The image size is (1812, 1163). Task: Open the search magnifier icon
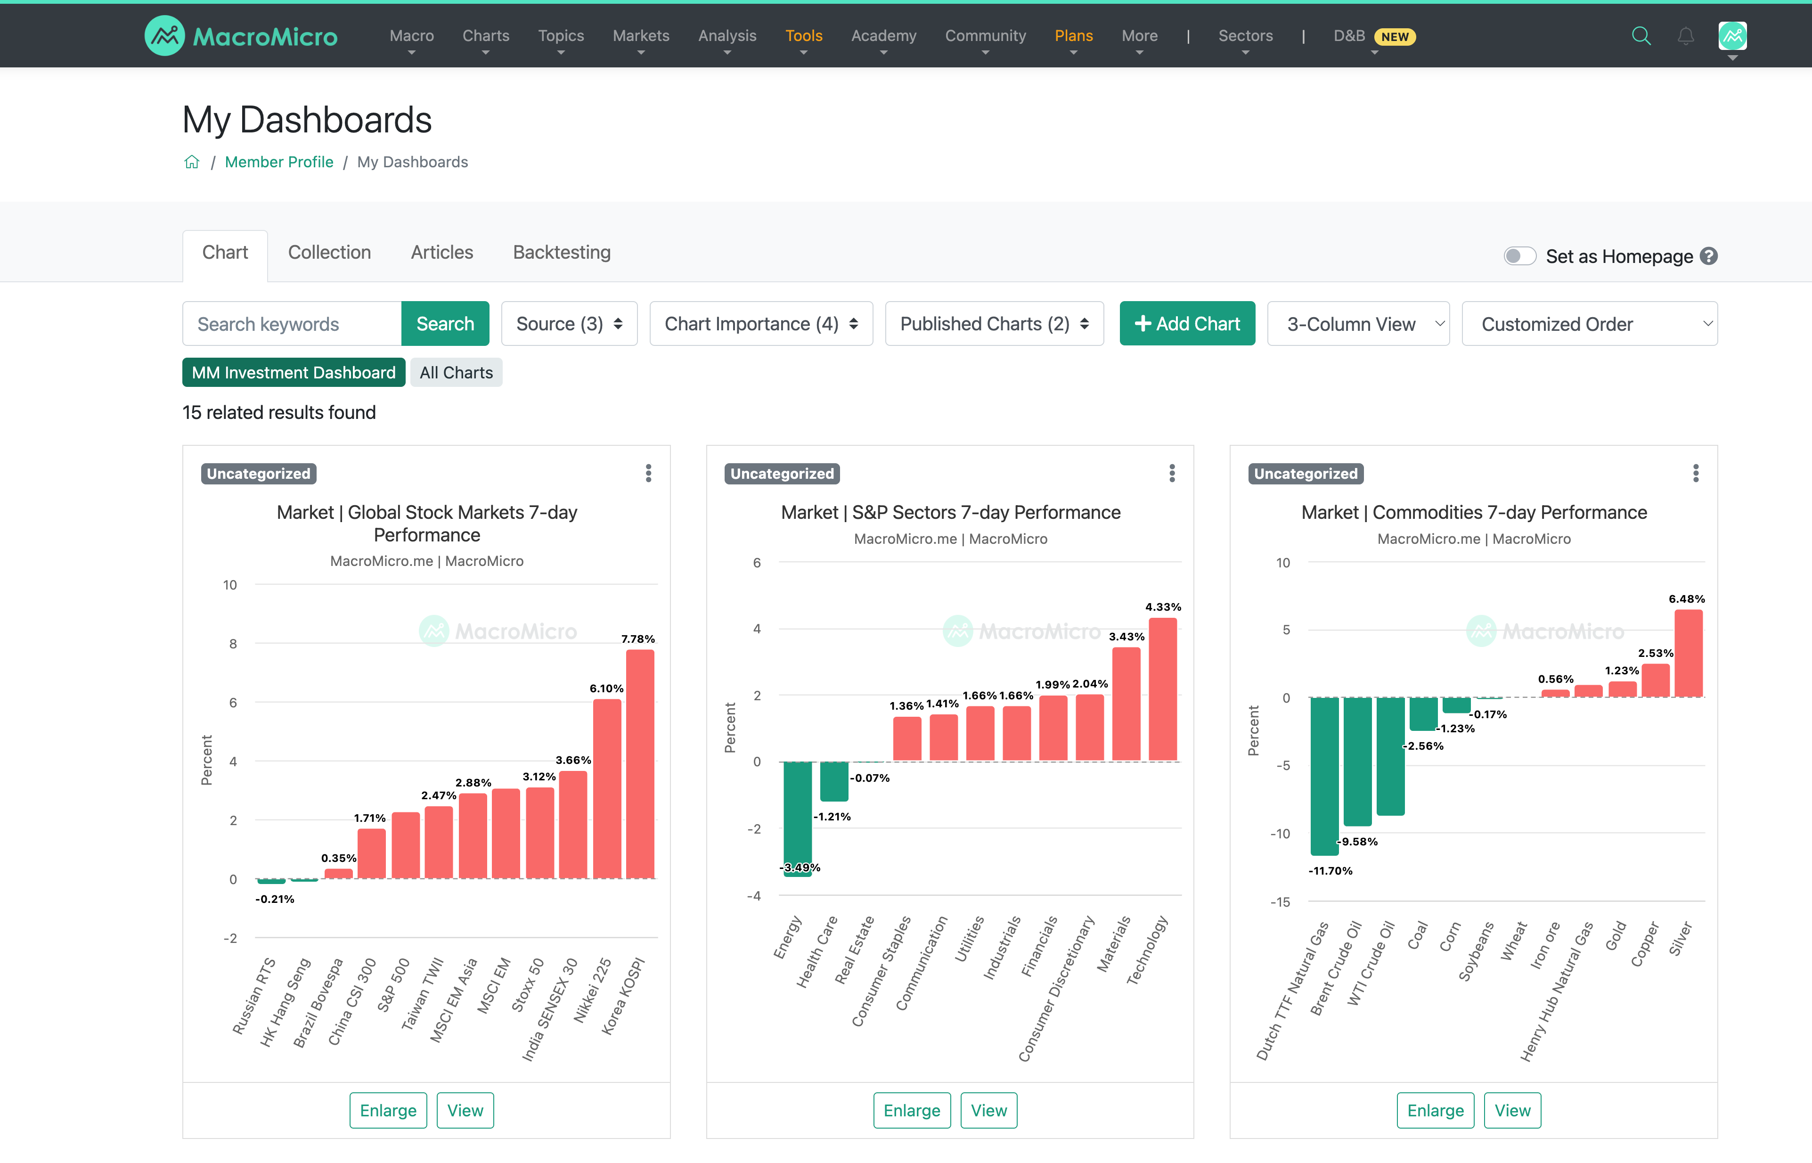pos(1641,35)
